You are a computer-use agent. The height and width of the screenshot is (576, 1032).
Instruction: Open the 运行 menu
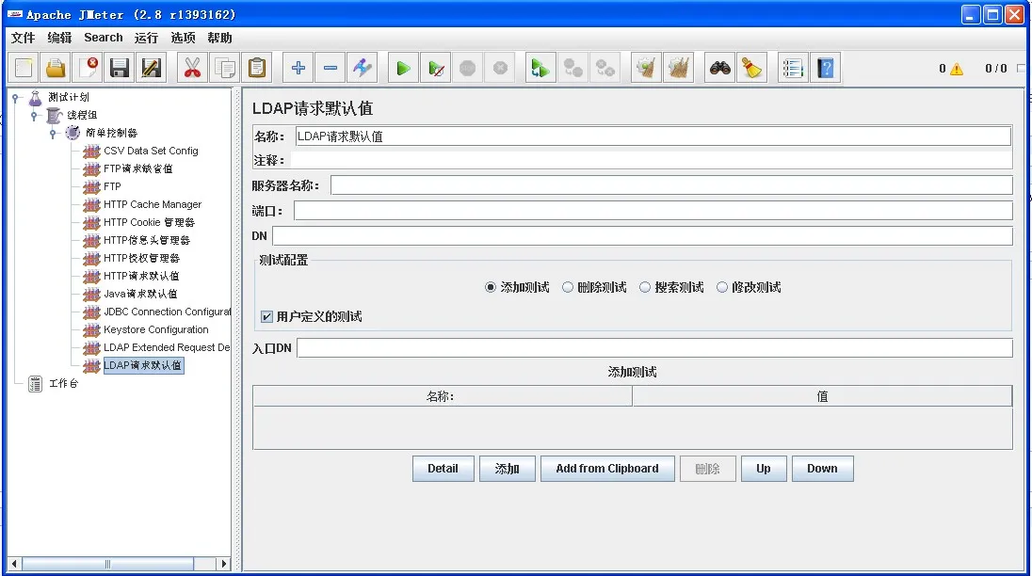146,38
